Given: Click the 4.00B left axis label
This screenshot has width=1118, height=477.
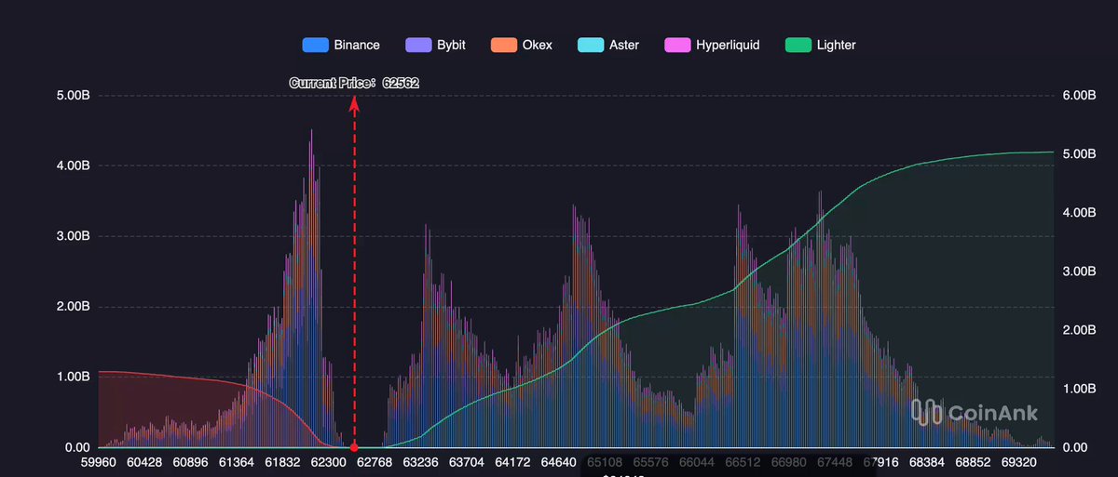Looking at the screenshot, I should pyautogui.click(x=72, y=166).
